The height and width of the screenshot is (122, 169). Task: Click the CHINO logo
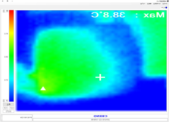(x=100, y=116)
